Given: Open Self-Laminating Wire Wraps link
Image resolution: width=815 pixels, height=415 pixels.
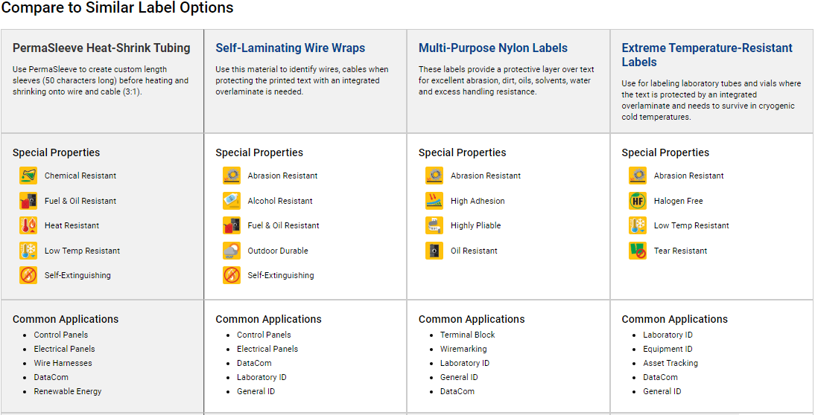Looking at the screenshot, I should point(290,48).
